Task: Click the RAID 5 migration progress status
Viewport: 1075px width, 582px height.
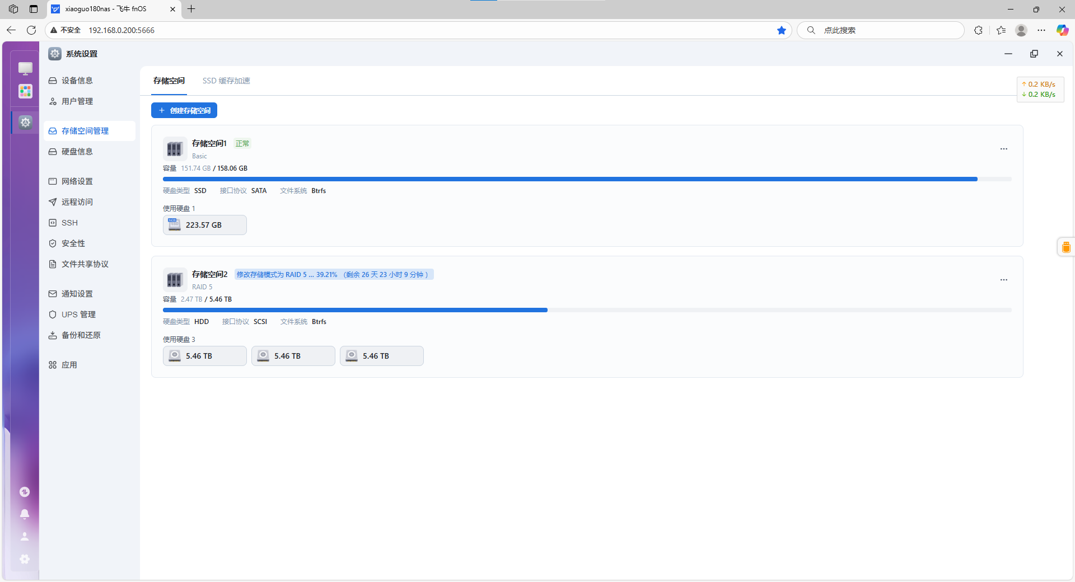Action: (334, 275)
